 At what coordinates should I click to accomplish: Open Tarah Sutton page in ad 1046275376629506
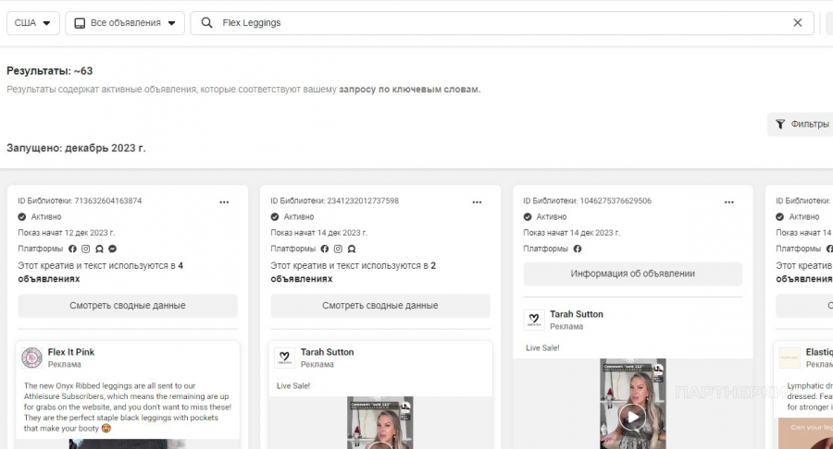pyautogui.click(x=577, y=314)
